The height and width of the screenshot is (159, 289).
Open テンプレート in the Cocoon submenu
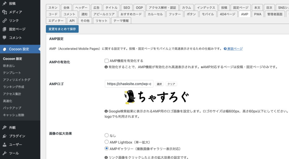pos(12,73)
